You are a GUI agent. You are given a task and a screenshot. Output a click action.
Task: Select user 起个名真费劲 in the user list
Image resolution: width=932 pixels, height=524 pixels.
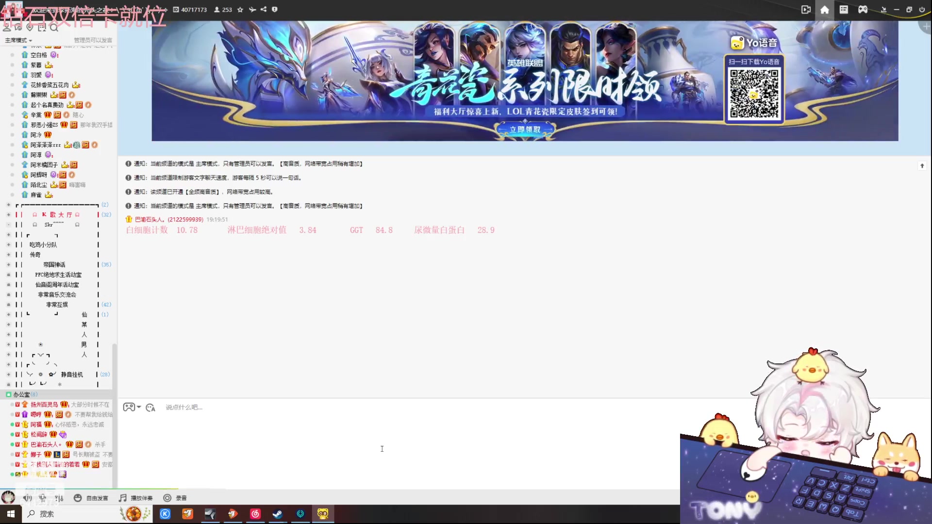click(47, 105)
